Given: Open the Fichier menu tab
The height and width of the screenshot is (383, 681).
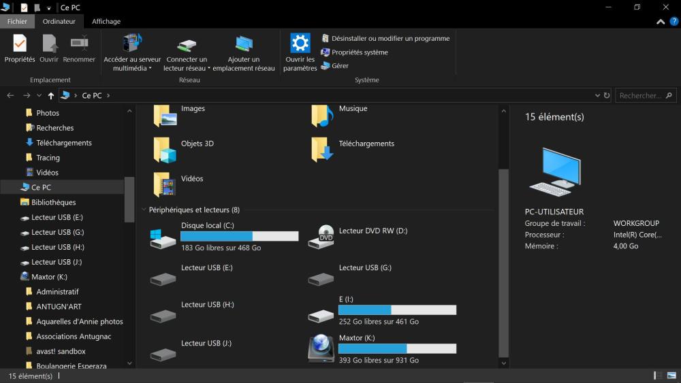Looking at the screenshot, I should 17,21.
